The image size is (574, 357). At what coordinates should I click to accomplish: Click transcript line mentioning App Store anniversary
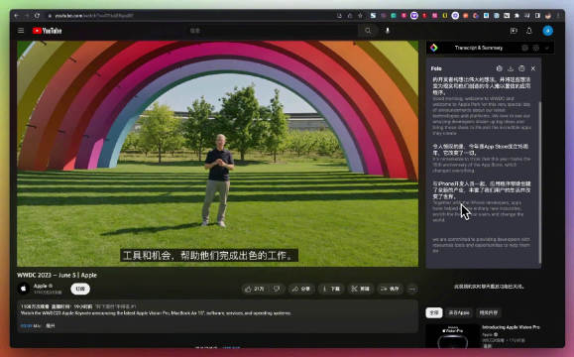point(482,165)
